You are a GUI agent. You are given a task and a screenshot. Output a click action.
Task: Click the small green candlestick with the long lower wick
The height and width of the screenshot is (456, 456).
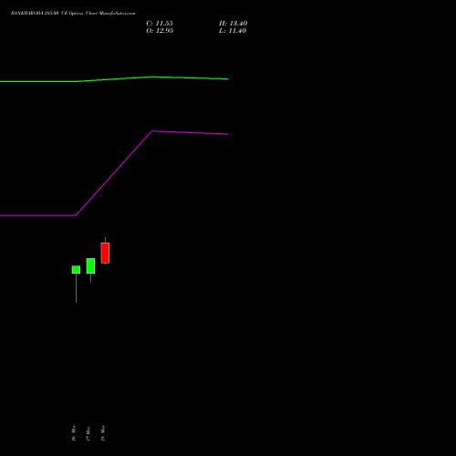[x=76, y=270]
